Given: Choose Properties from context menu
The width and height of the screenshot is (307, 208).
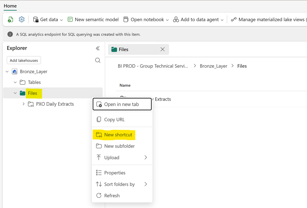Looking at the screenshot, I should [122, 173].
